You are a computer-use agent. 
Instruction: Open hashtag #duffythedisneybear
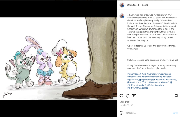(x=154, y=85)
